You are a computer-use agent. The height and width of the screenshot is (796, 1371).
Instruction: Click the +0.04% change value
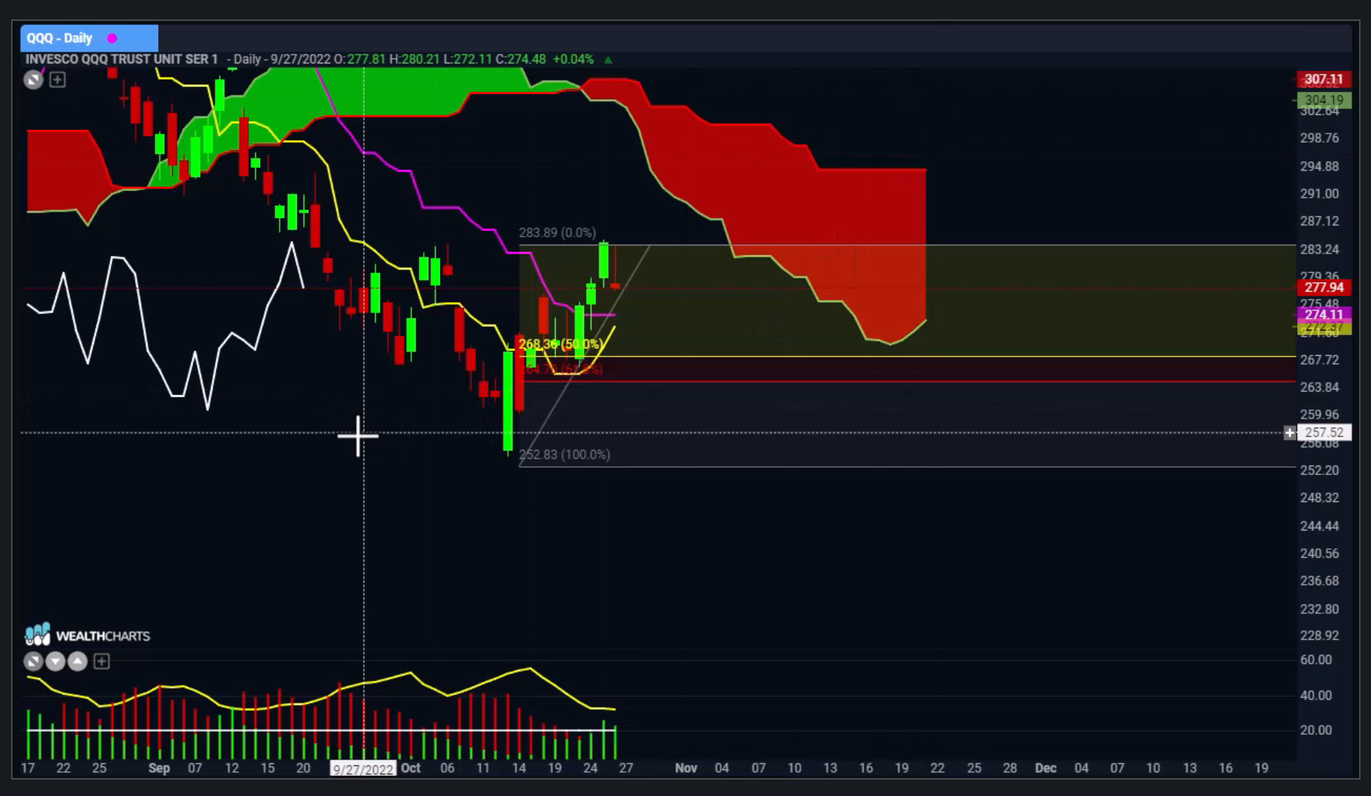click(x=573, y=59)
